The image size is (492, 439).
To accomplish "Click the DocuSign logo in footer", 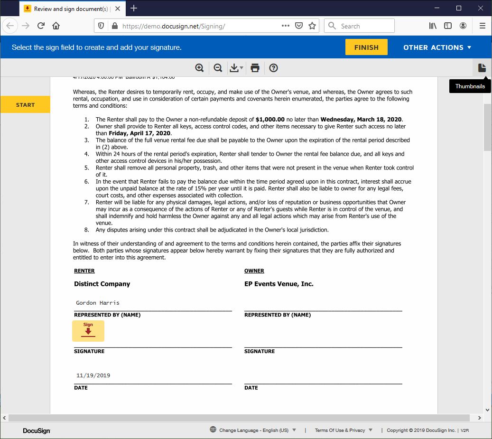I will click(x=37, y=430).
